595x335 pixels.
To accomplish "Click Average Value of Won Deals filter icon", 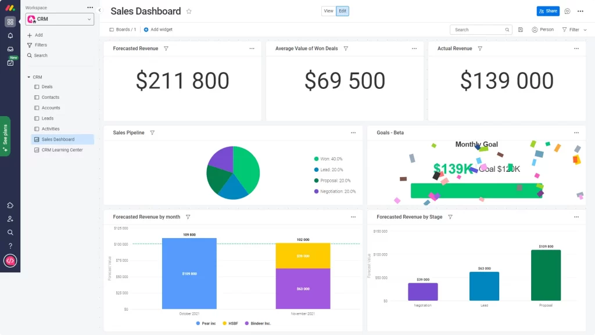I will (346, 49).
